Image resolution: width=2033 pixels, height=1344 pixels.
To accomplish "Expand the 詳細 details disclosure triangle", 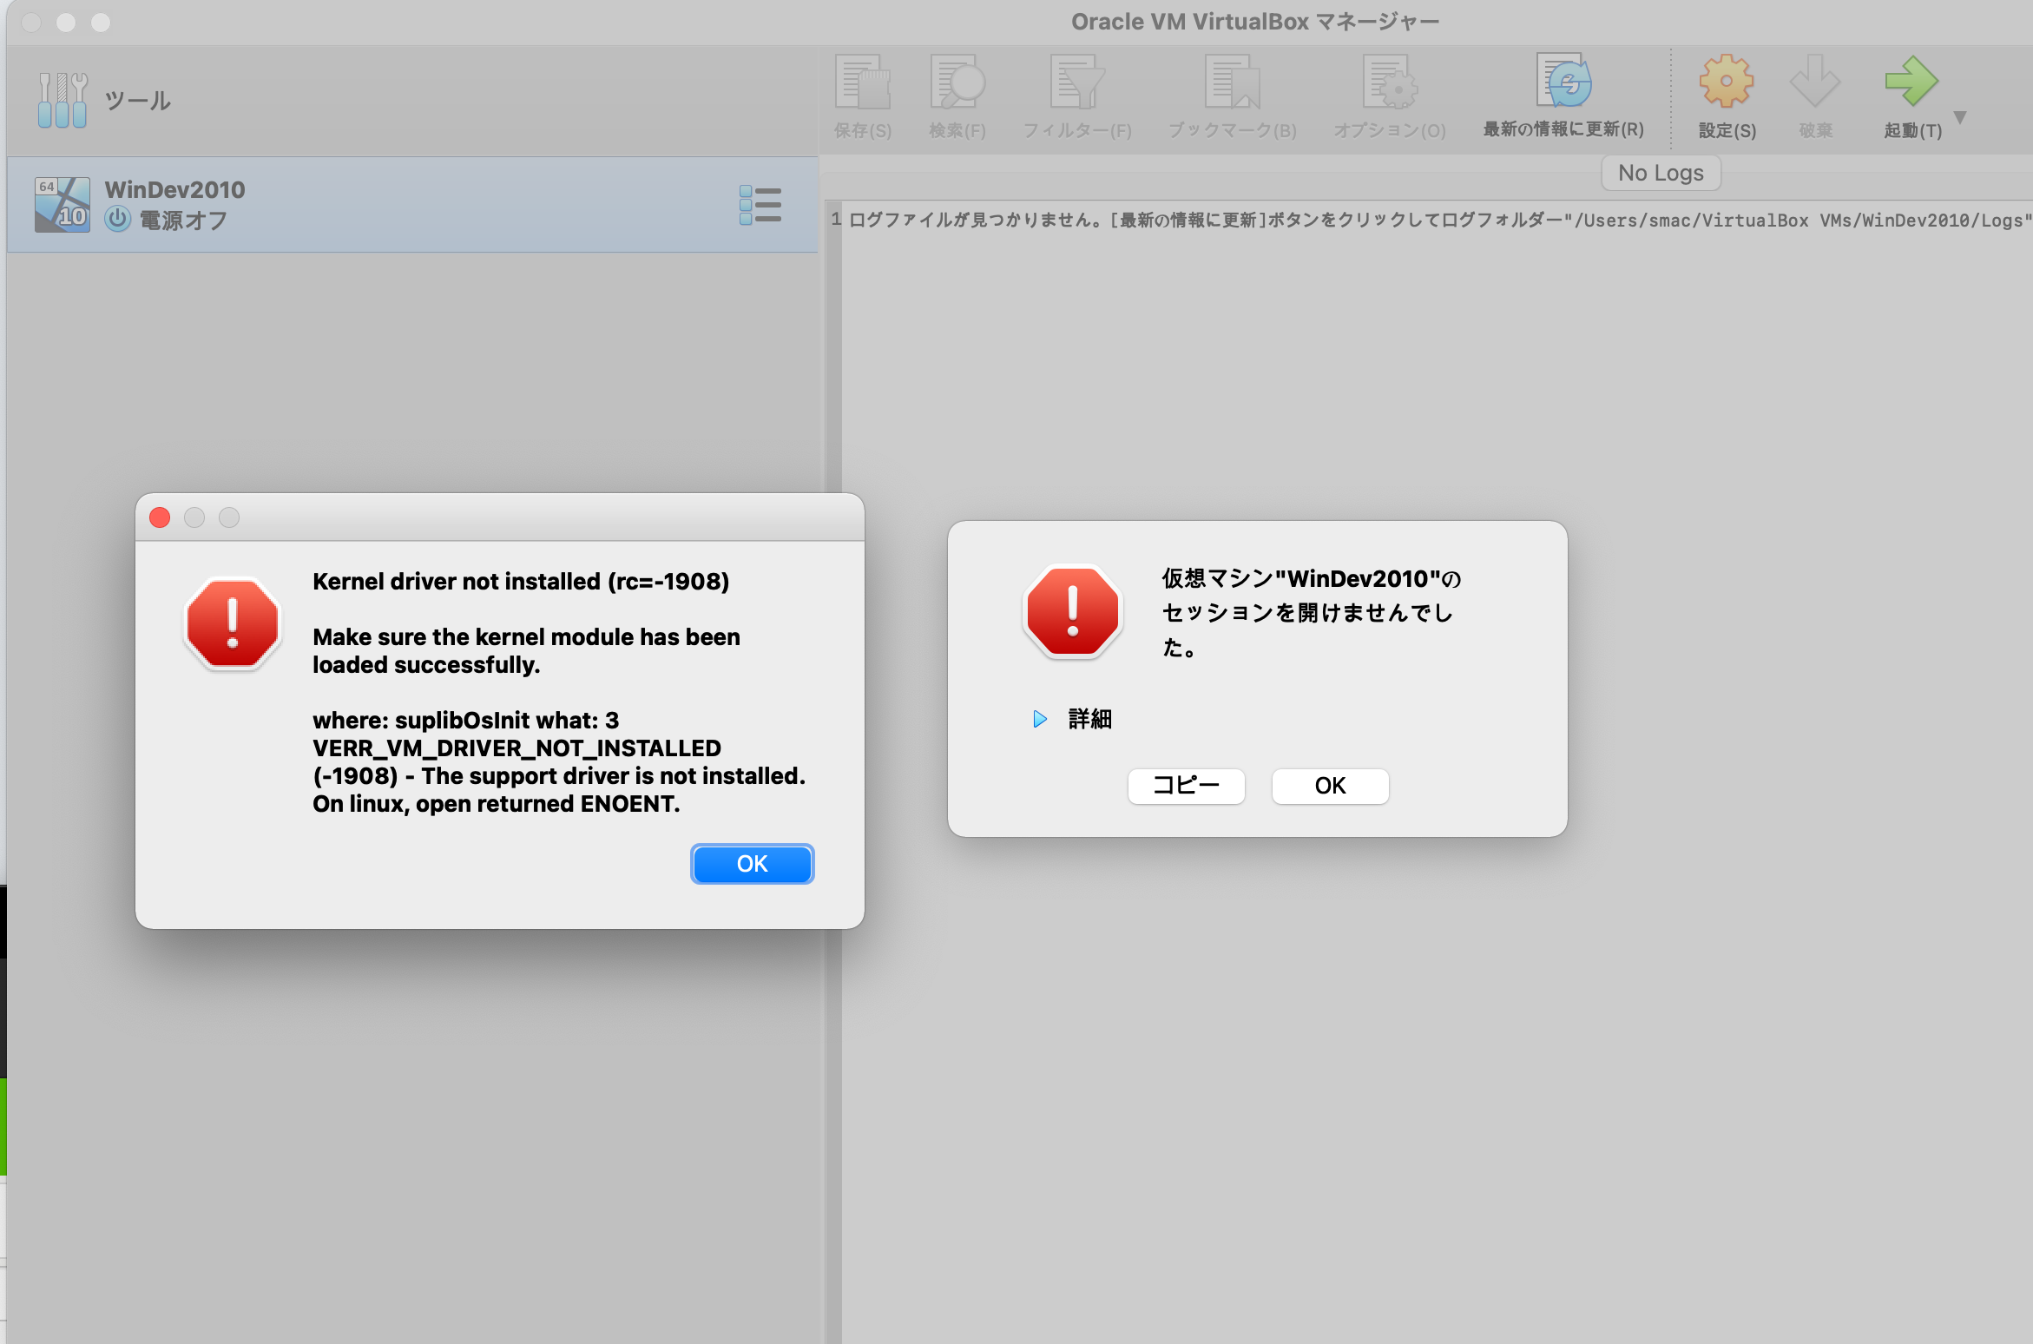I will click(x=1041, y=719).
